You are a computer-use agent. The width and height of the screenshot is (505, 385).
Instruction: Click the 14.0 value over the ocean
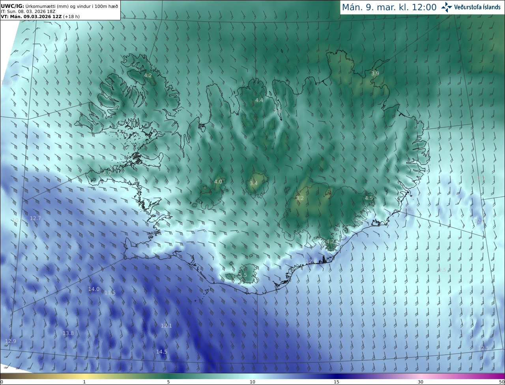[x=94, y=289]
